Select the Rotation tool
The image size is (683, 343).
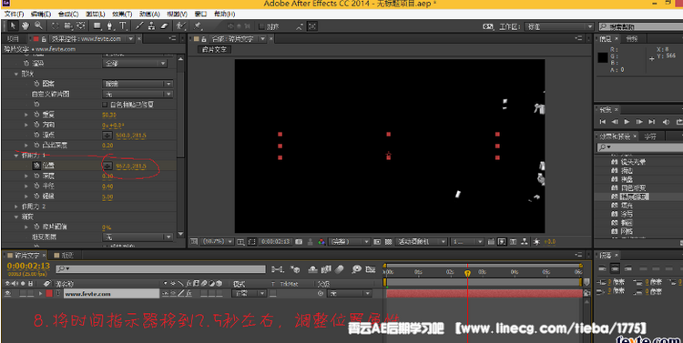[x=56, y=26]
